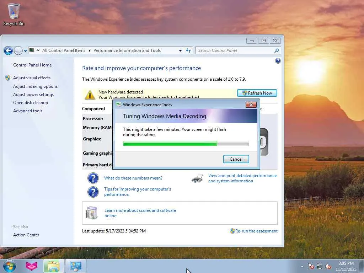The width and height of the screenshot is (364, 273).
Task: Click the Component column header
Action: (x=93, y=109)
